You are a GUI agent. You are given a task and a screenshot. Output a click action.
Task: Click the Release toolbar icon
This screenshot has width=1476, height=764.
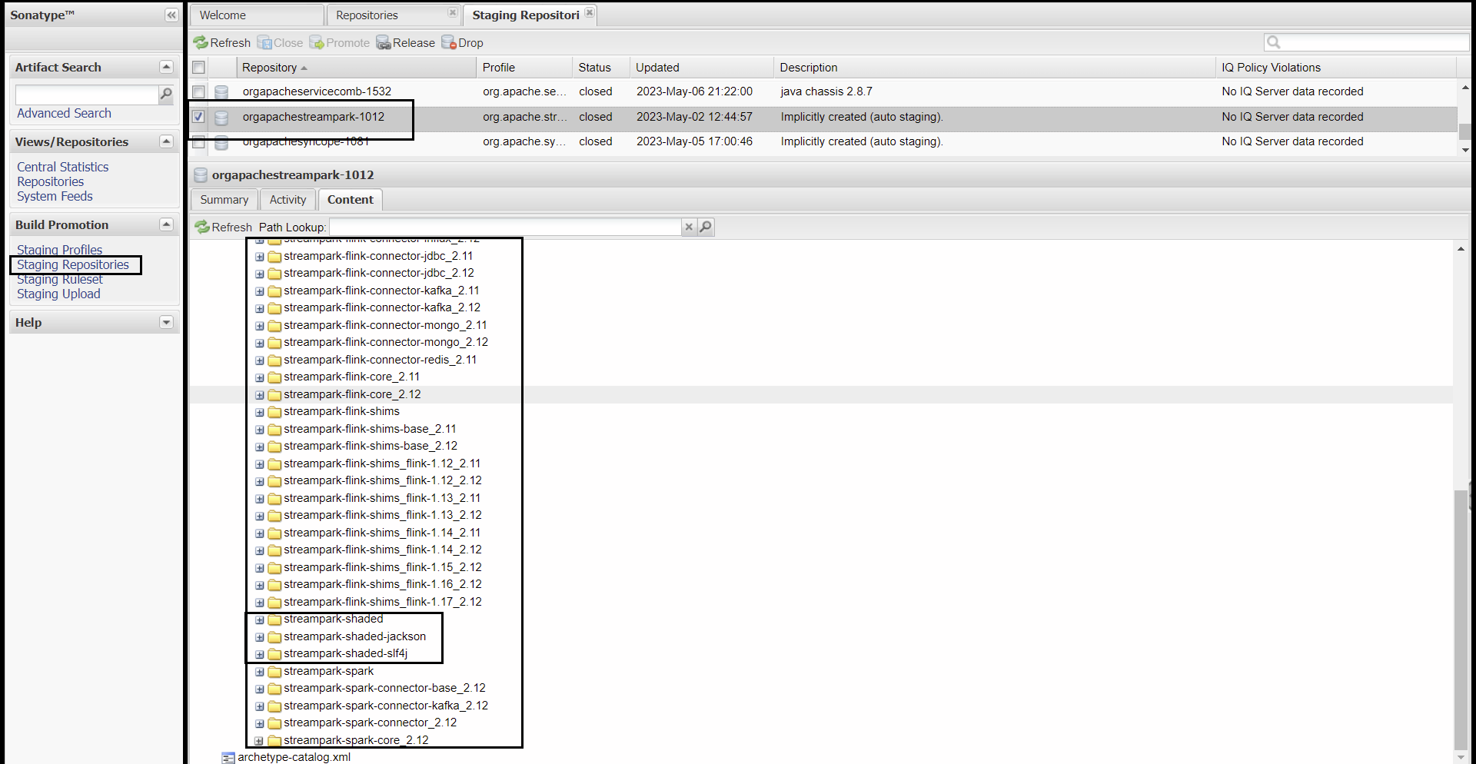(384, 43)
